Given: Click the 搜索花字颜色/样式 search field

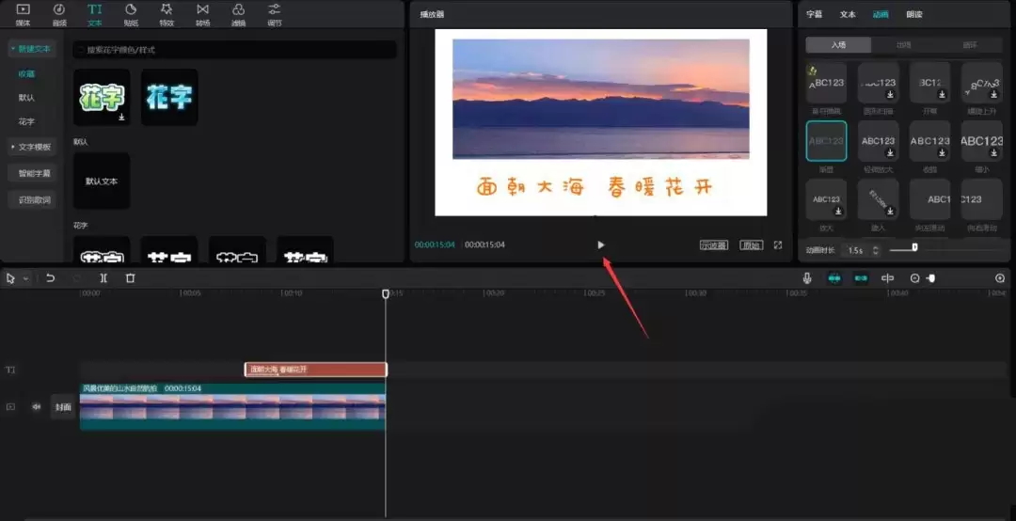Looking at the screenshot, I should (x=234, y=50).
